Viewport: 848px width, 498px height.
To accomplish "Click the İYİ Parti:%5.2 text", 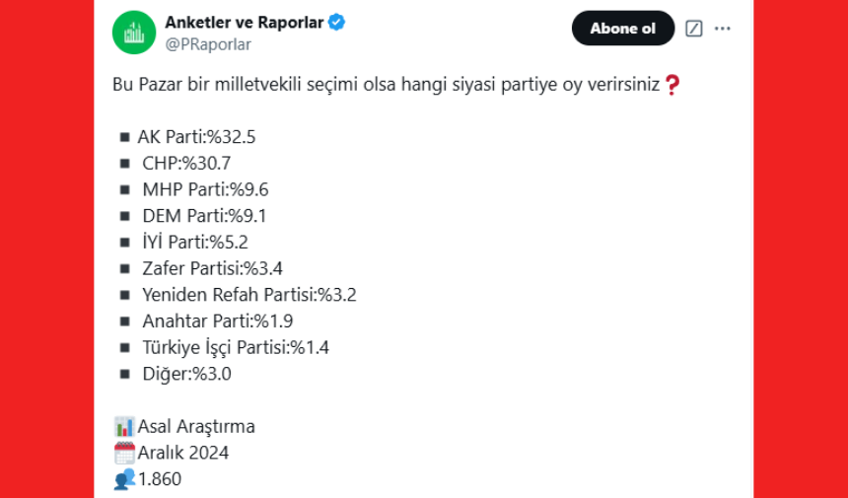I will (195, 243).
